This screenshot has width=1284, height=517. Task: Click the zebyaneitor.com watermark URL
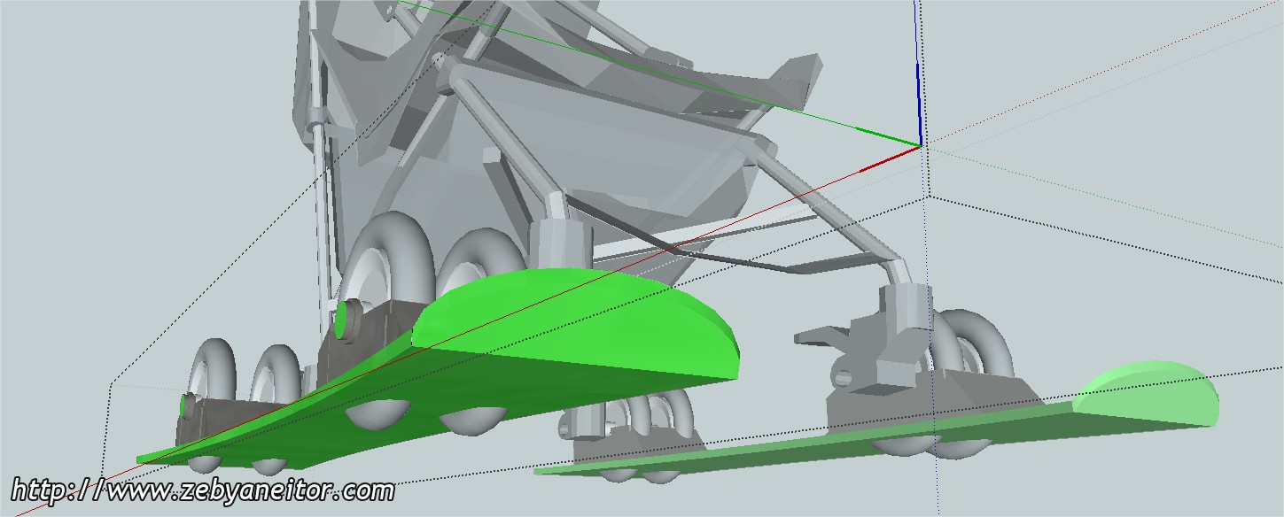click(x=202, y=490)
